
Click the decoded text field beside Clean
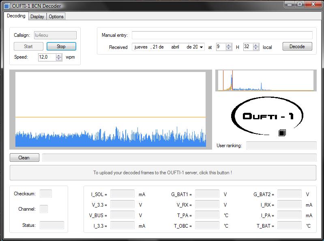(179, 158)
